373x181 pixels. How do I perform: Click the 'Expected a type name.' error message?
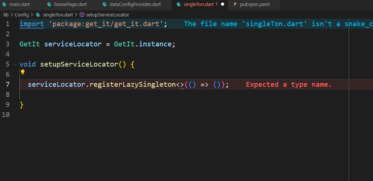289,85
